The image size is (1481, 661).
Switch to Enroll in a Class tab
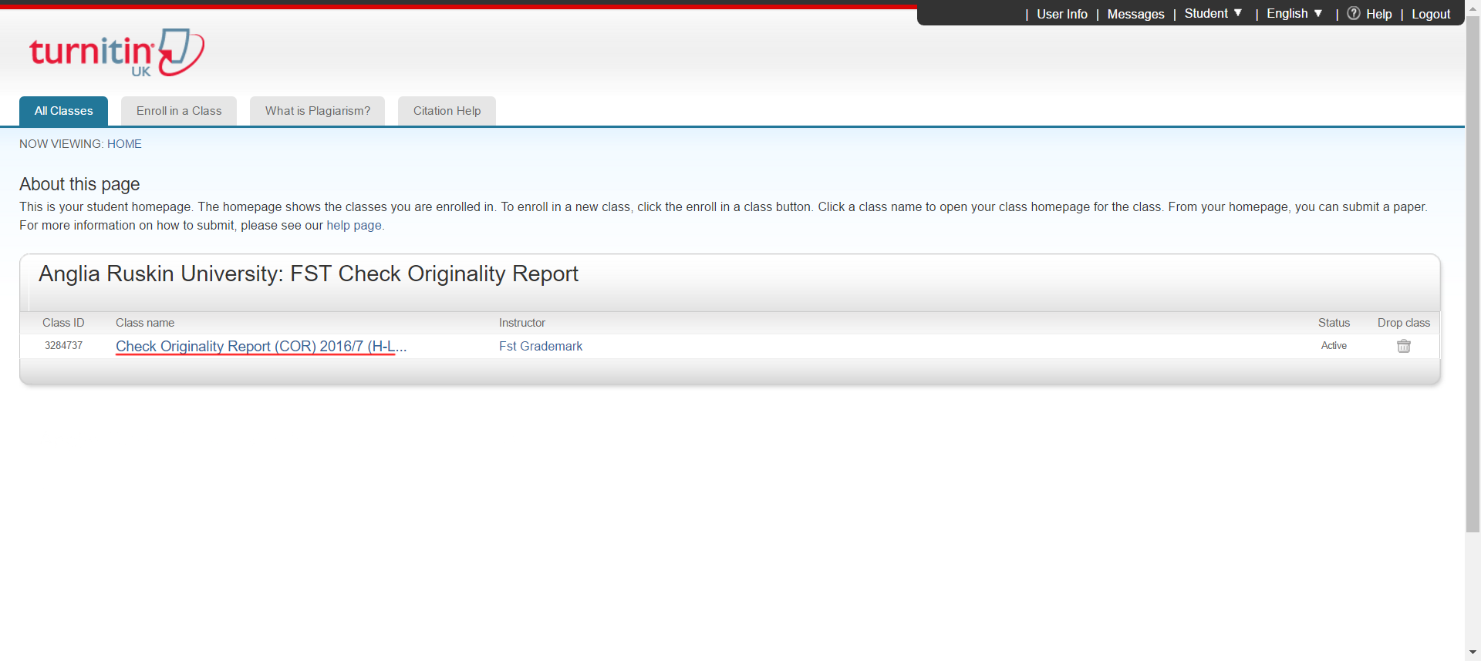click(x=179, y=111)
